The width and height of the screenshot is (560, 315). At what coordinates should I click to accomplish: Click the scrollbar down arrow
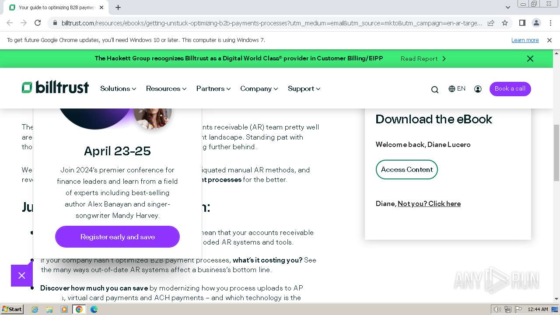[556, 298]
